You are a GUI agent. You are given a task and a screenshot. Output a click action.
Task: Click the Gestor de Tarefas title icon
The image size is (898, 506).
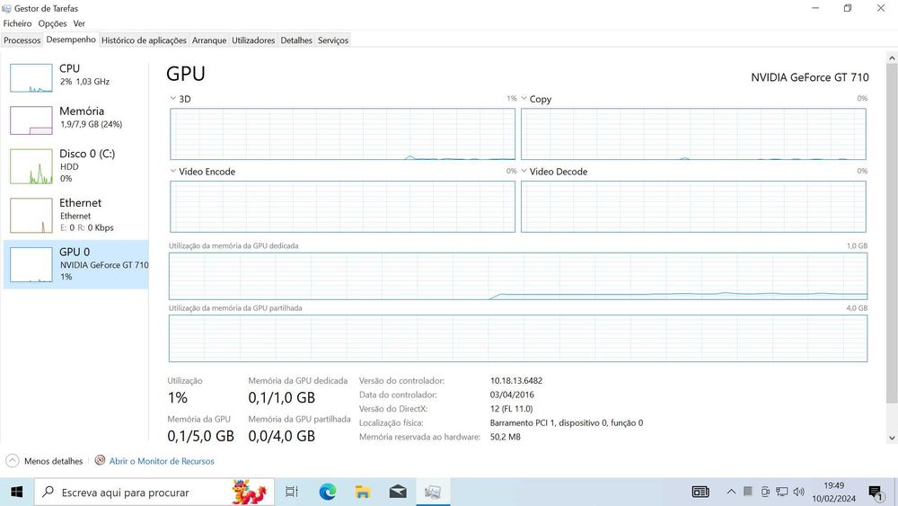[7, 9]
